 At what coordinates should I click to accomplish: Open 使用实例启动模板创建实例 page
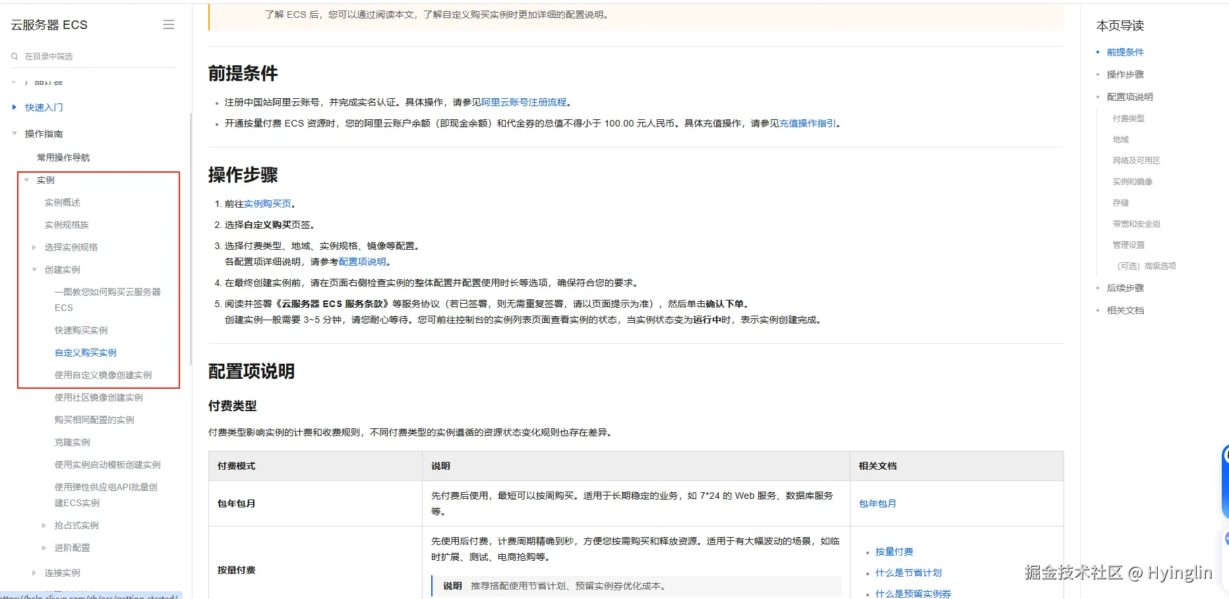point(107,465)
